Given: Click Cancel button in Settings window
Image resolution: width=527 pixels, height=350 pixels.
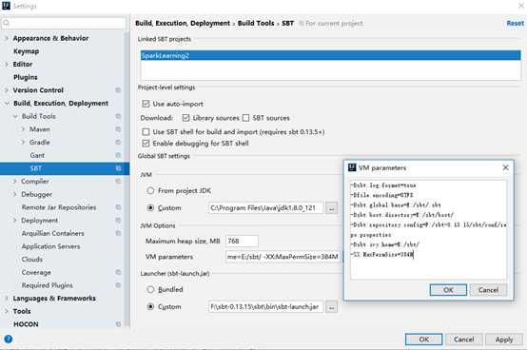Looking at the screenshot, I should [x=464, y=340].
